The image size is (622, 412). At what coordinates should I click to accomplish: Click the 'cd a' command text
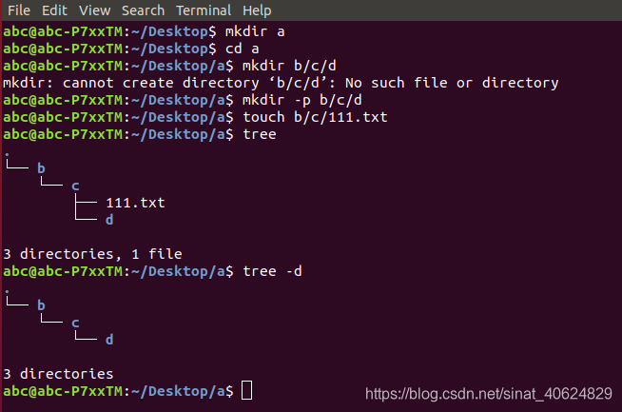tap(242, 49)
